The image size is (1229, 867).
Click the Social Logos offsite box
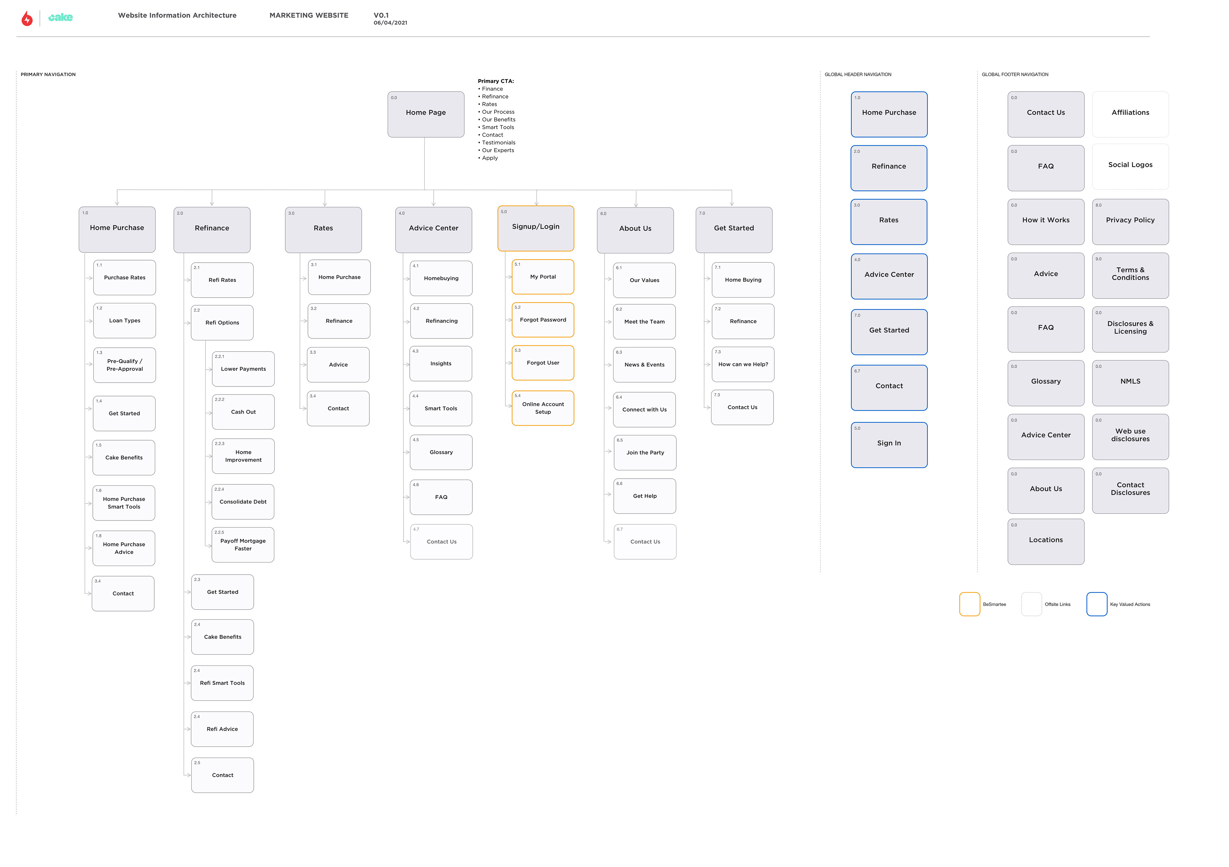1130,166
